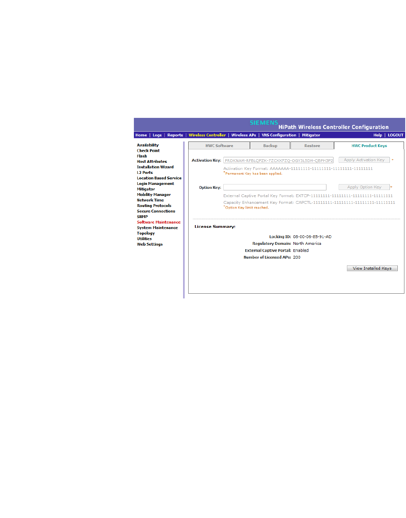The width and height of the screenshot is (406, 518).
Task: Click the LOGOUT link
Action: (395, 135)
